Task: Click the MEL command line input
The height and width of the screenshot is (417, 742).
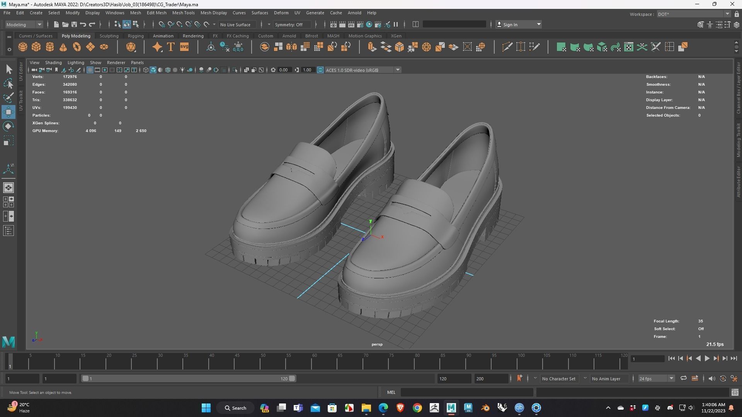Action: 467,392
